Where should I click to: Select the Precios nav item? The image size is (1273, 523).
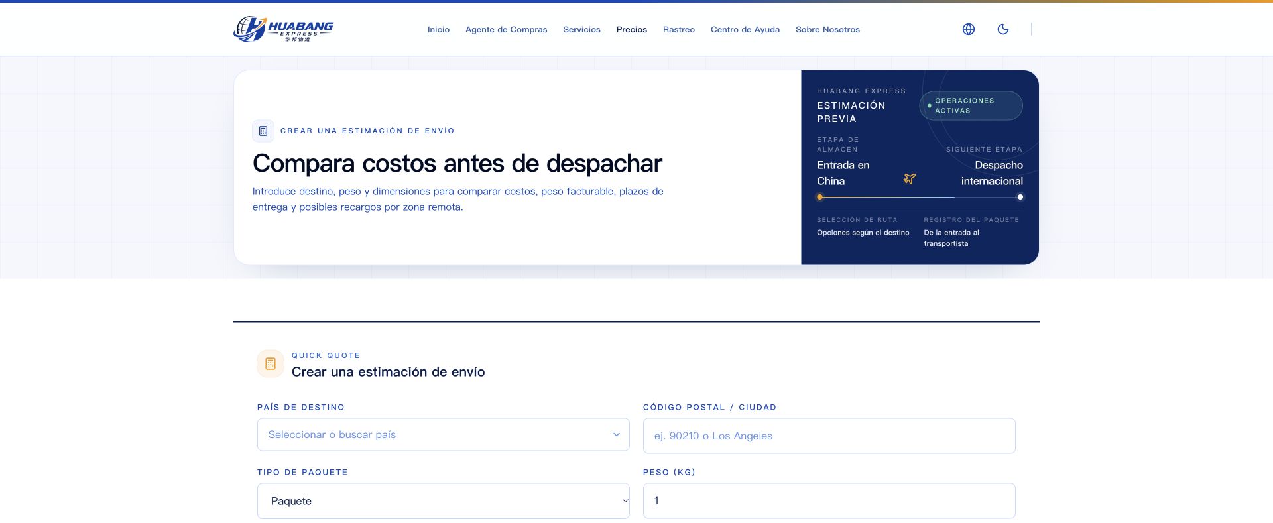(x=632, y=30)
